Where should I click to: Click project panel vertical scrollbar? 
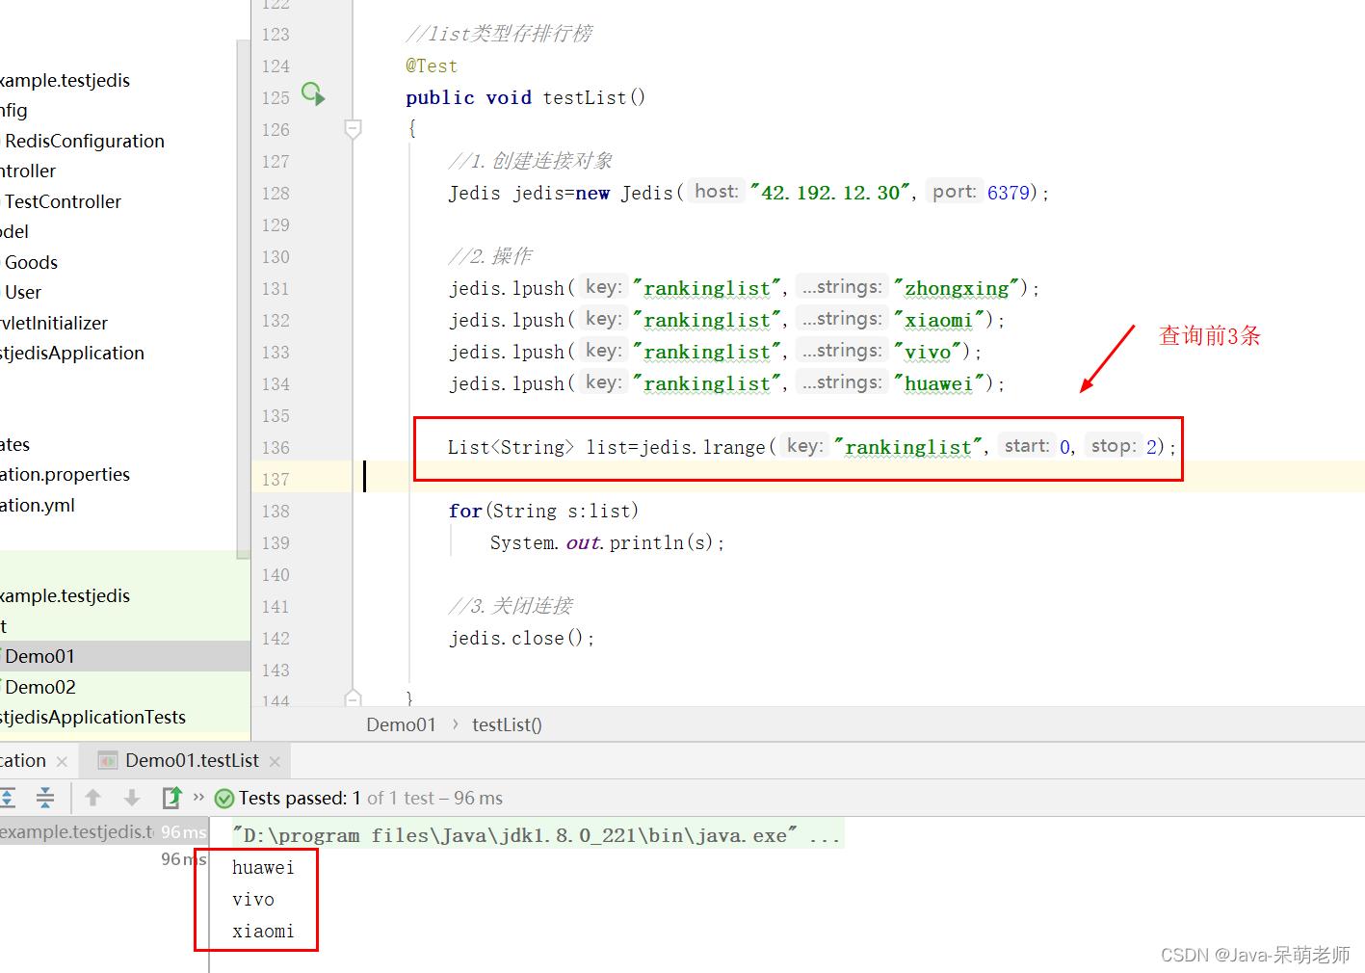pos(243,289)
